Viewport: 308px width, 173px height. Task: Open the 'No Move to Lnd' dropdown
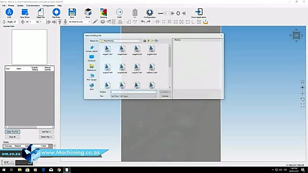tap(89, 22)
